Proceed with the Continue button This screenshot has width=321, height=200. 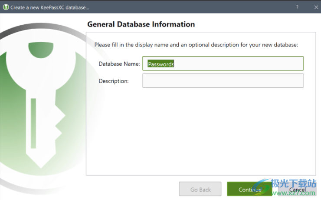(250, 189)
